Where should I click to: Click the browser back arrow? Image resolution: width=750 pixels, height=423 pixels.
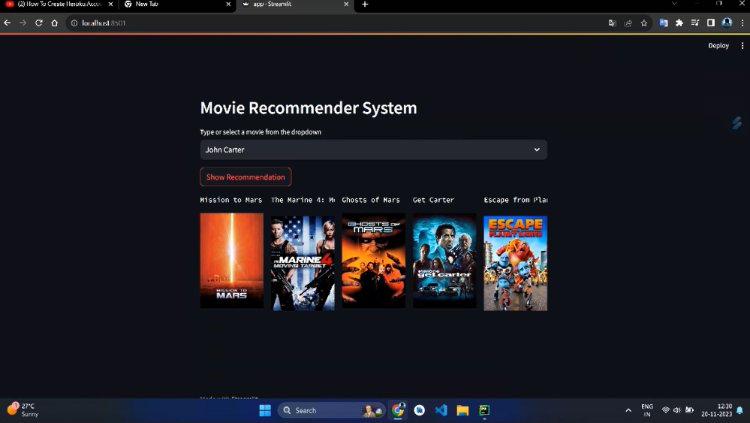point(8,23)
